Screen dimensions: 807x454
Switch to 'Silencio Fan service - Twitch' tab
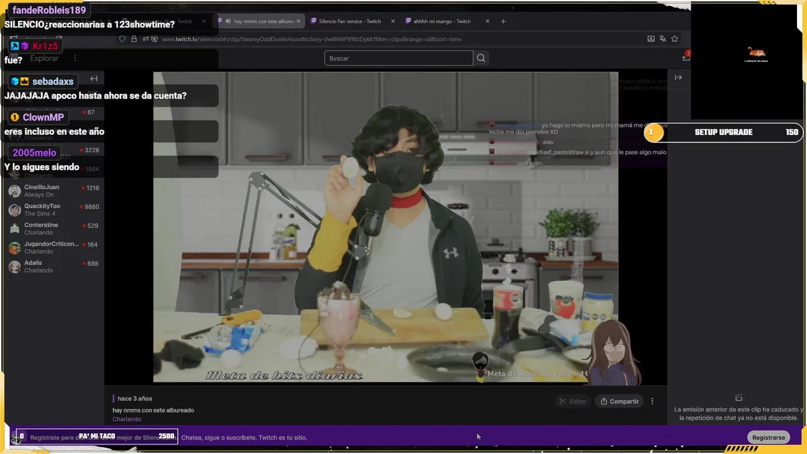tap(350, 21)
